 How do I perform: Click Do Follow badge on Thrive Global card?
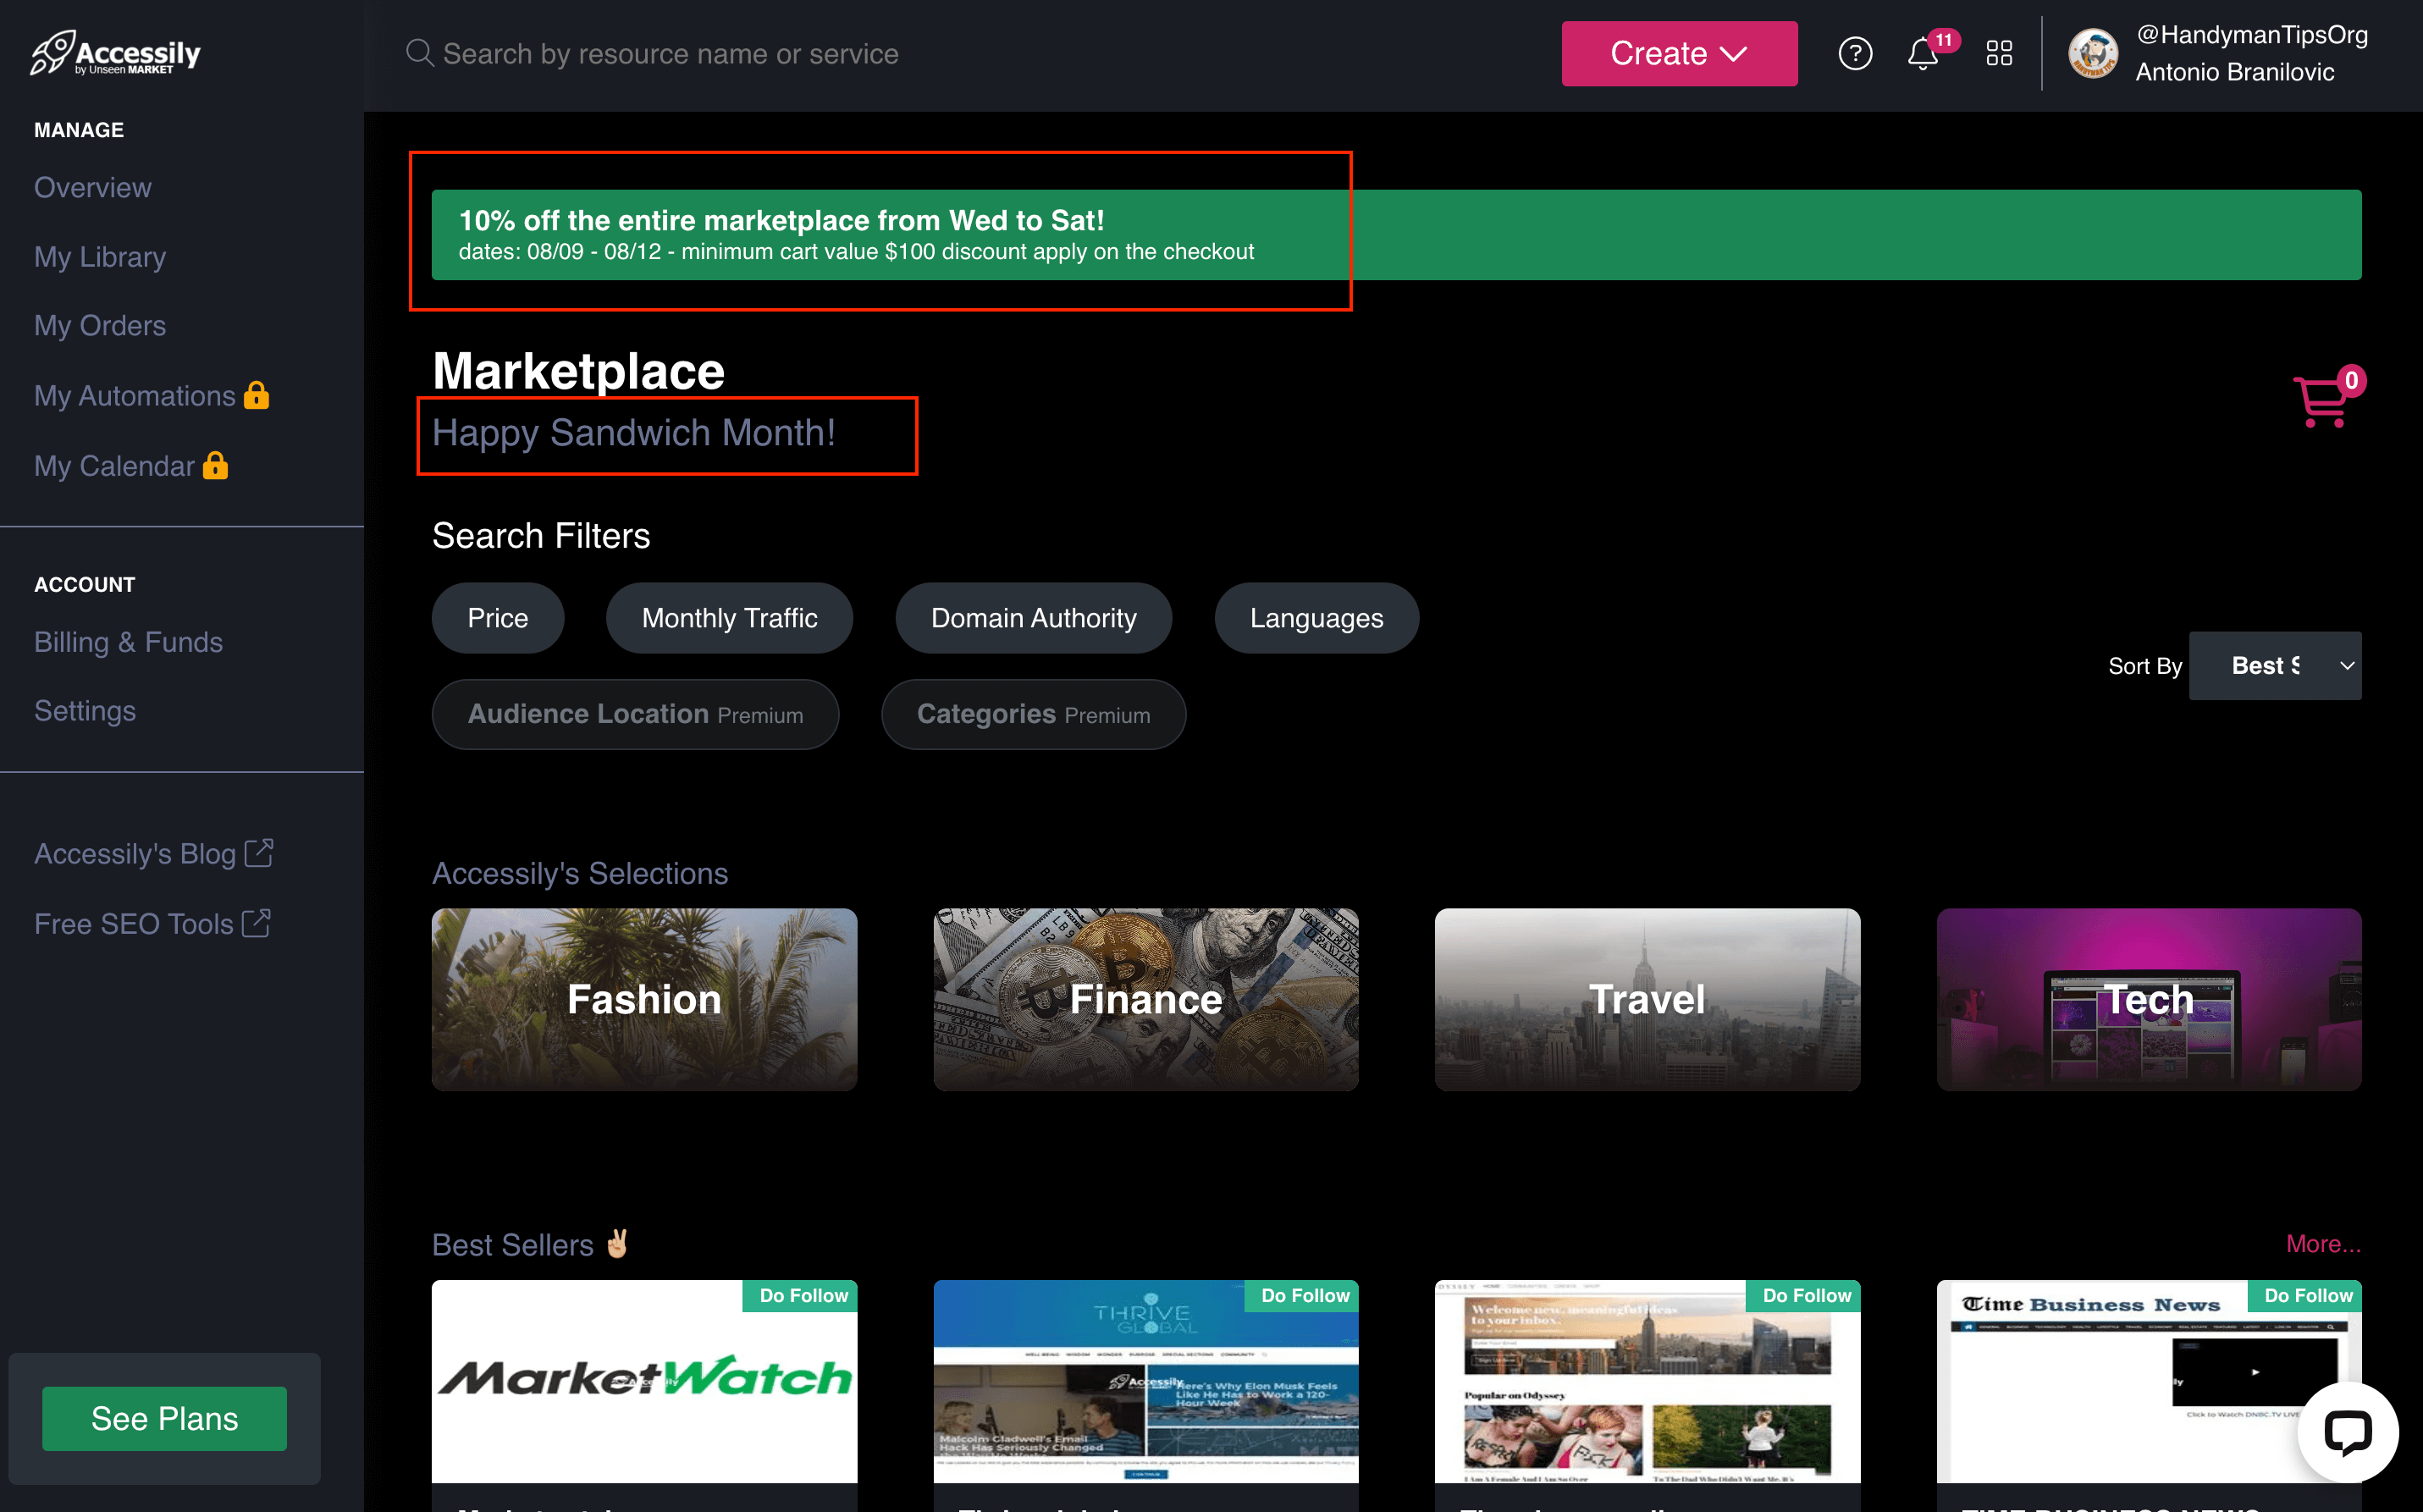[x=1302, y=1296]
